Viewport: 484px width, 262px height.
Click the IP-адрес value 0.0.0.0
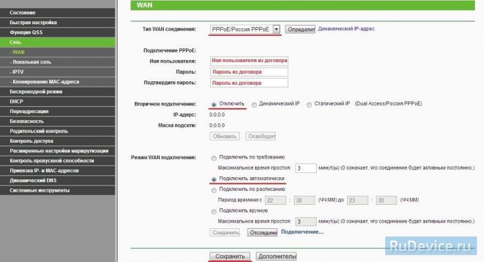(x=217, y=114)
